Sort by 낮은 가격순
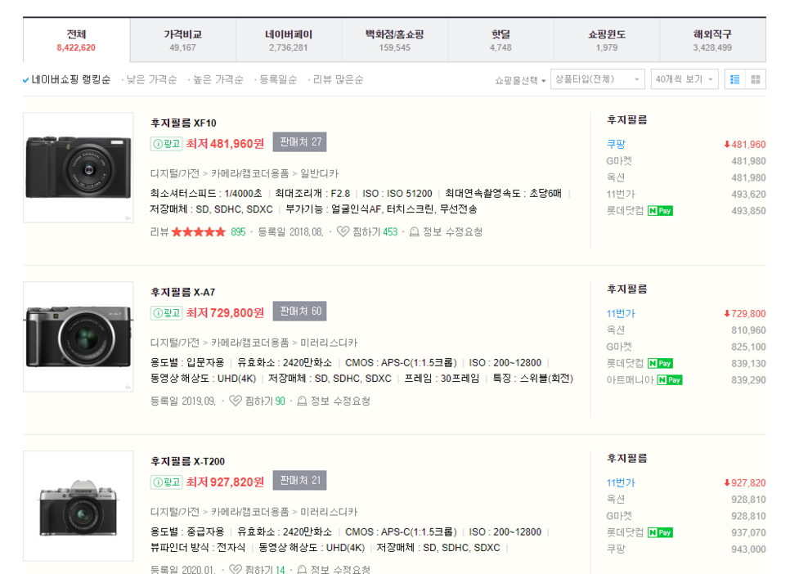Viewport: 790px width, 574px height. (151, 79)
